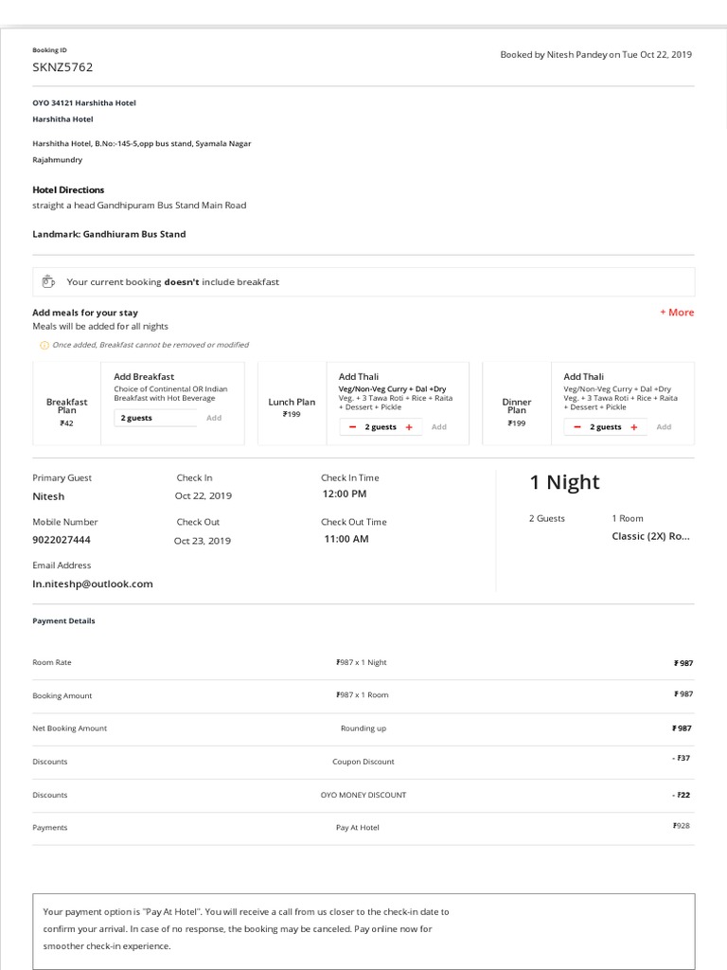The width and height of the screenshot is (727, 970).
Task: Add the Lunch Plan thali
Action: pyautogui.click(x=439, y=427)
